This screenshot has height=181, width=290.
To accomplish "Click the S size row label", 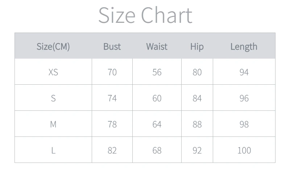I will tap(53, 98).
